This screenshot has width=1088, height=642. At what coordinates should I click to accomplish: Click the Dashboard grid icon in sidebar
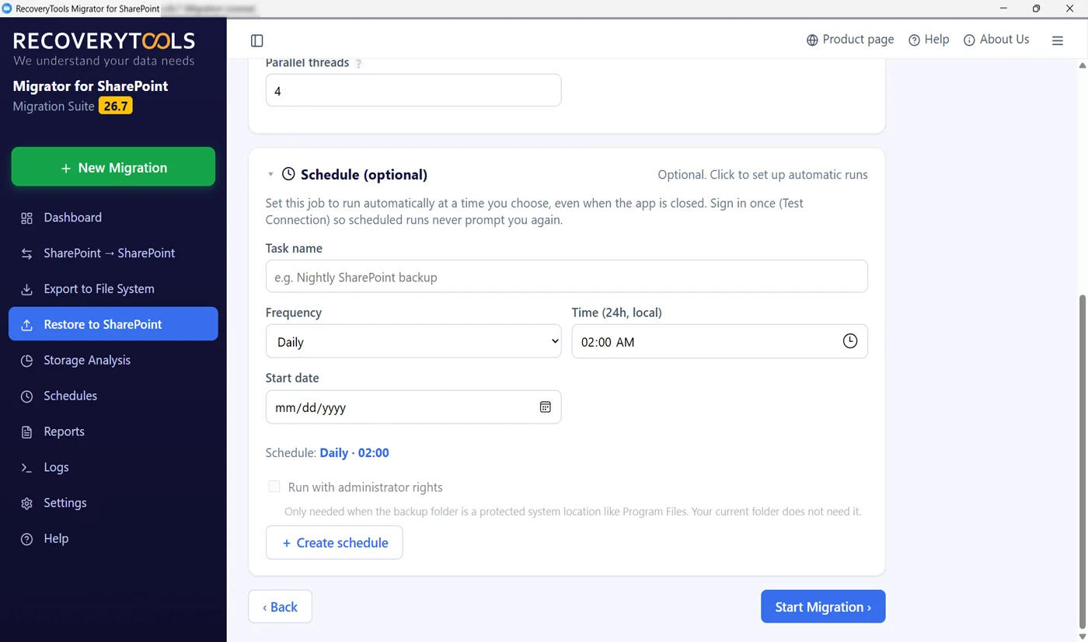(x=27, y=218)
